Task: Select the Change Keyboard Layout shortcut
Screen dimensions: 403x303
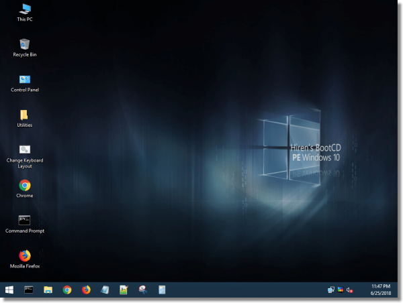Action: 25,156
